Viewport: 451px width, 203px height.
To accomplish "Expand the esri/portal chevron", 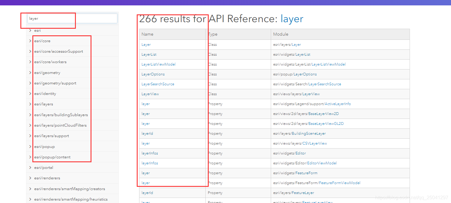I will [30, 167].
